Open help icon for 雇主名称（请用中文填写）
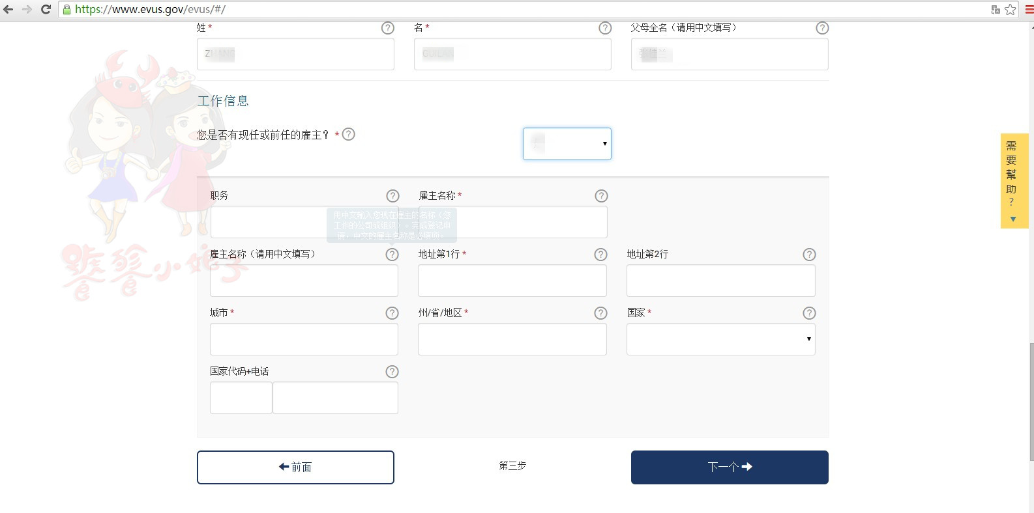1034x513 pixels. 392,255
